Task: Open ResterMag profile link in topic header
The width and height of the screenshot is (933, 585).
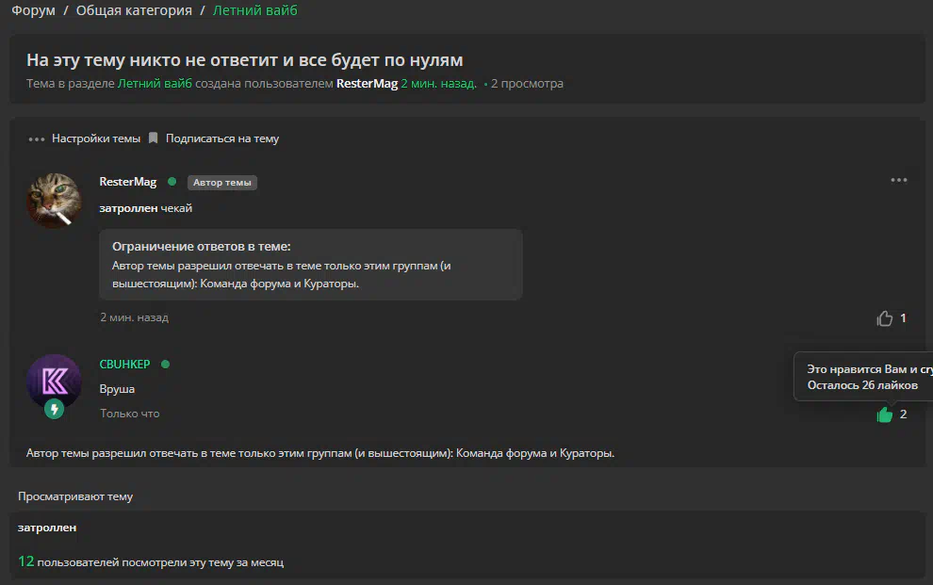Action: click(x=368, y=83)
